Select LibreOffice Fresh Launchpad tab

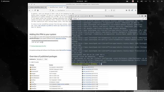(56, 7)
